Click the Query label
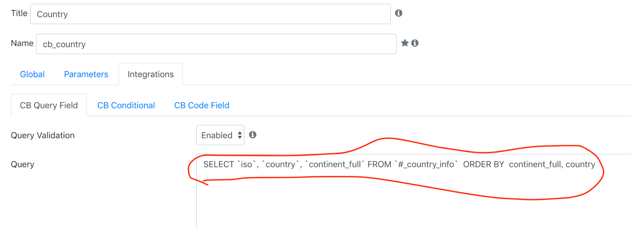This screenshot has height=228, width=631. pos(22,164)
